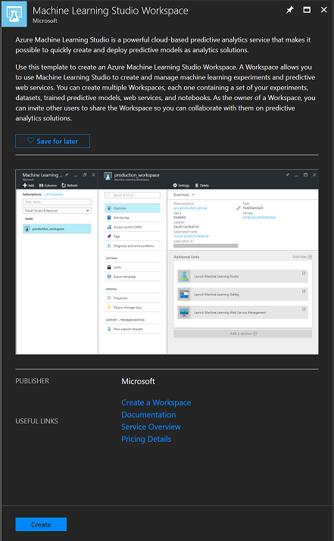Select Activity log menu item in preview
The height and width of the screenshot is (541, 334).
133,217
